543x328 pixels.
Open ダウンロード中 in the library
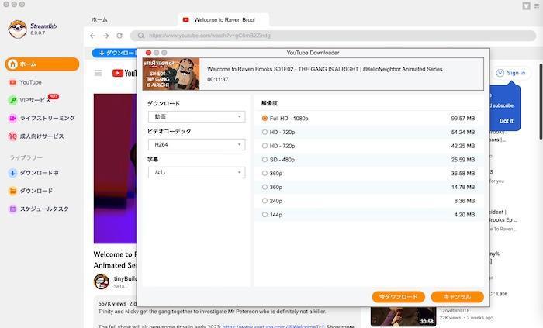(x=39, y=173)
